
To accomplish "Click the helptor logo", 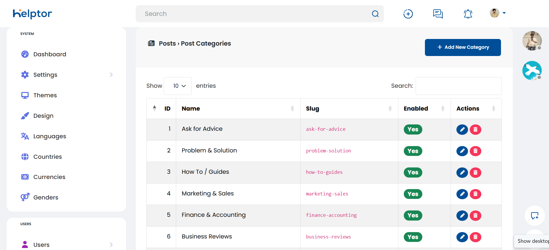I will pyautogui.click(x=32, y=14).
